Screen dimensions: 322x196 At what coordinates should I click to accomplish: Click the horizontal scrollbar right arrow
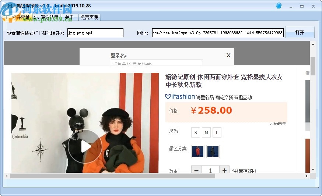[x=307, y=176]
